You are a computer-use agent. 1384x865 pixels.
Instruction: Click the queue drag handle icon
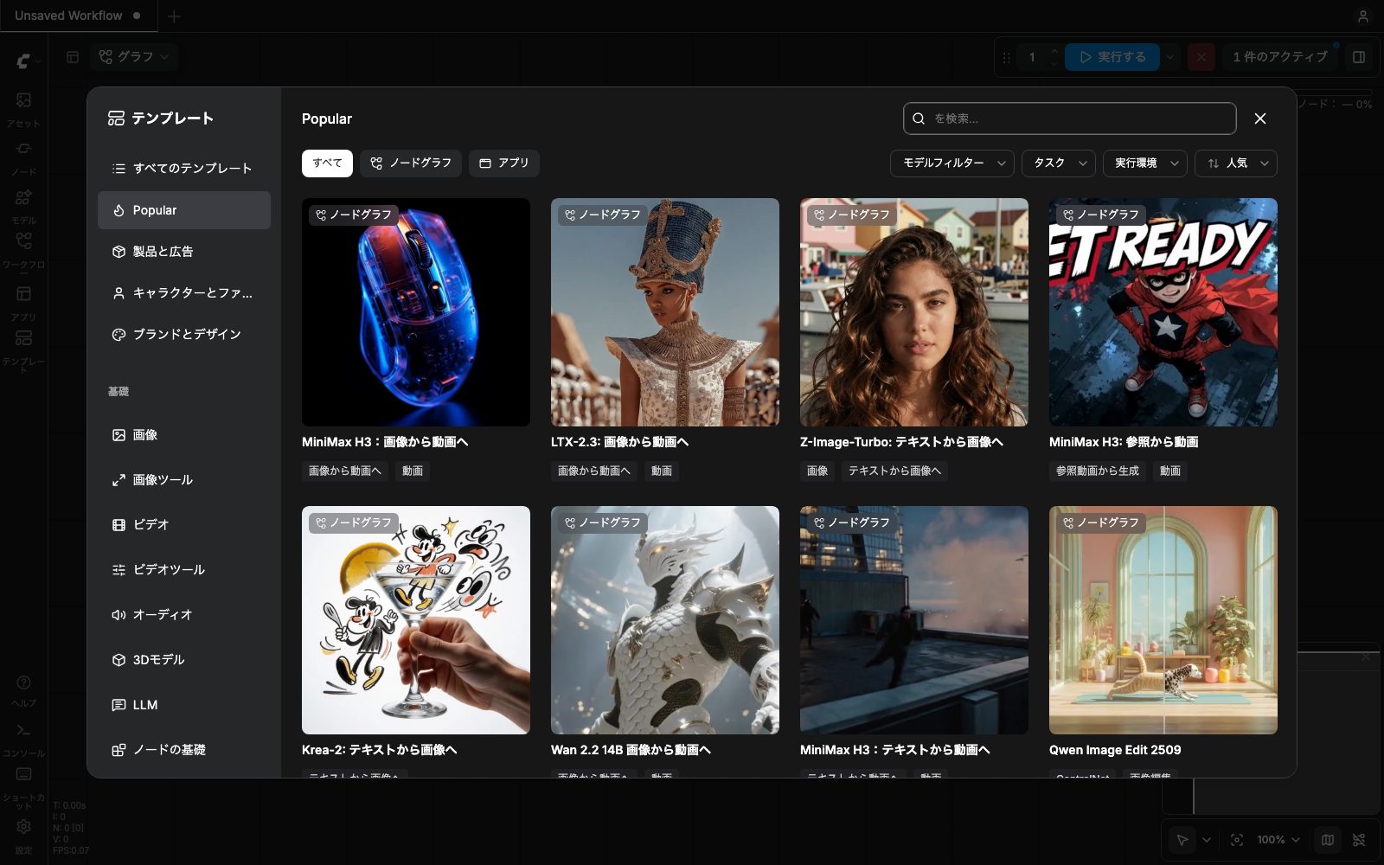click(1006, 57)
